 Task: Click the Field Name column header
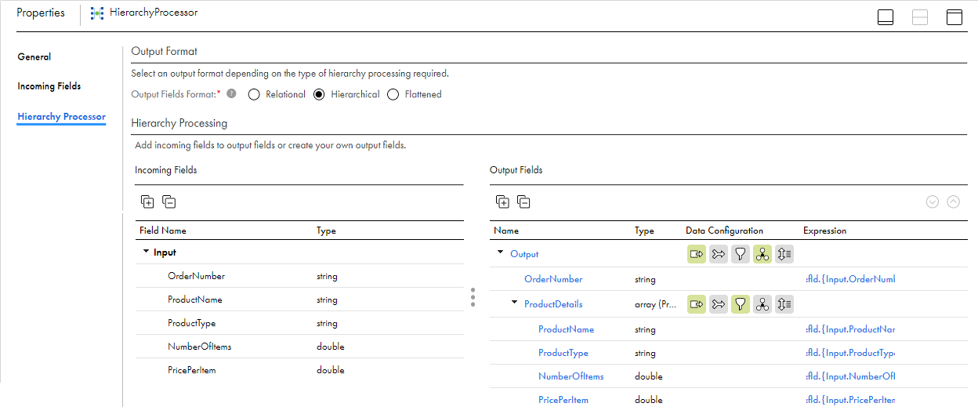(x=163, y=231)
